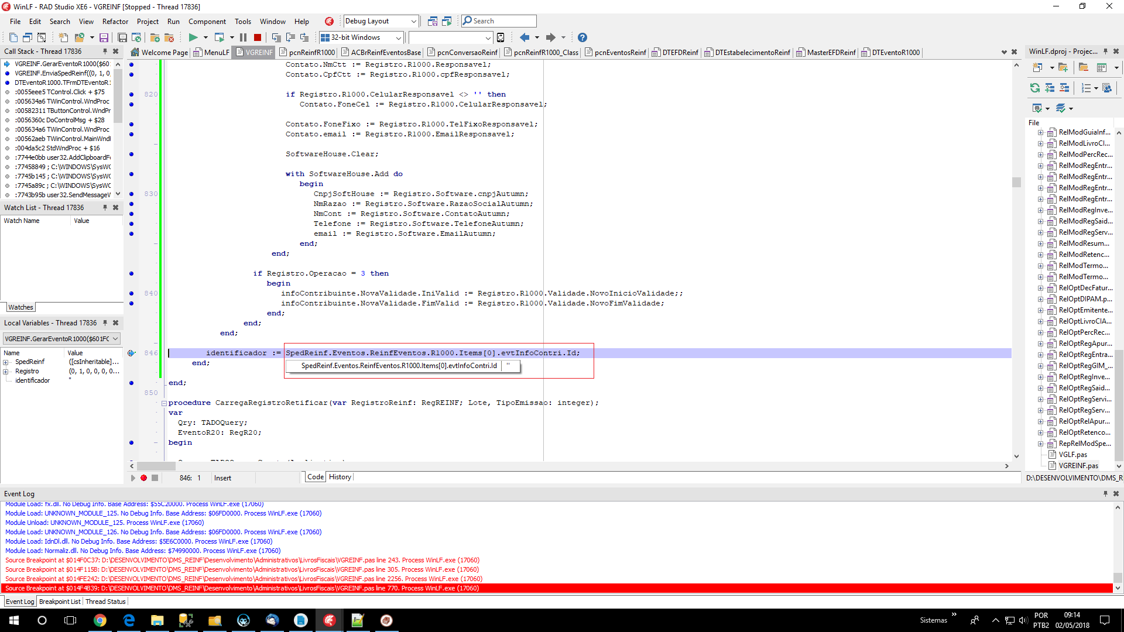Click the Add New Project folder-plus icon

point(1063,68)
